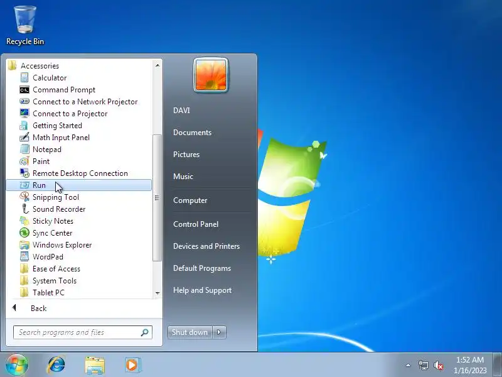Click the programs list scrollbar thumb
Image resolution: width=502 pixels, height=377 pixels.
tap(157, 198)
